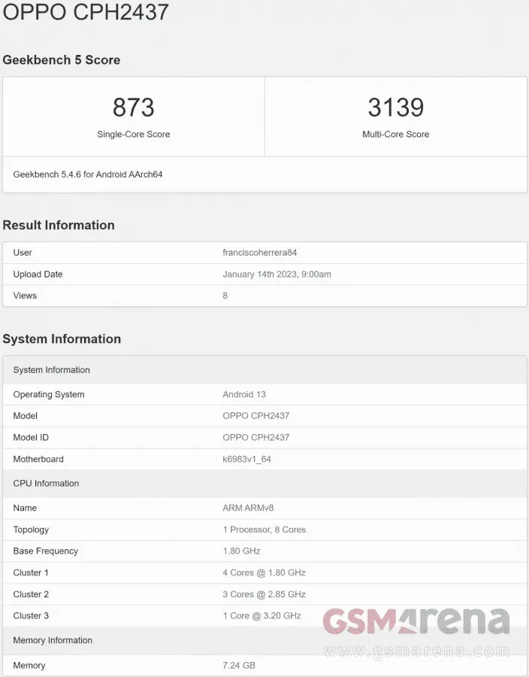Select the memory value 7.24 GB
529x677 pixels.
point(239,665)
